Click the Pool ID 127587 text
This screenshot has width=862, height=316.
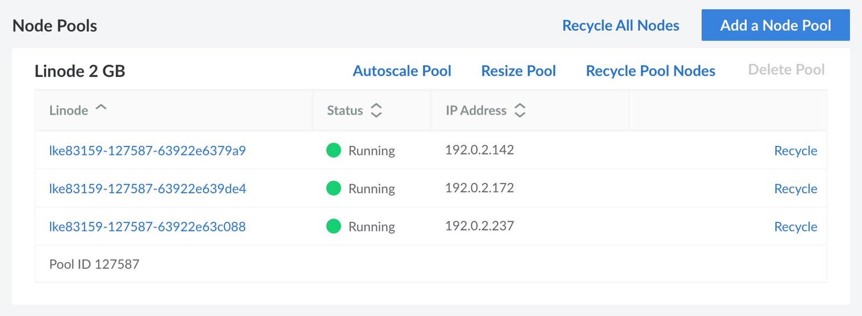94,264
